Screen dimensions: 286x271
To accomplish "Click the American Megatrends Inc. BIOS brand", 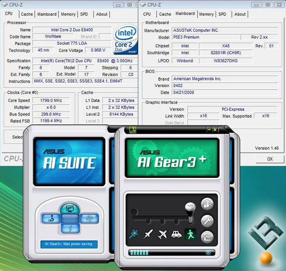I will point(225,79).
